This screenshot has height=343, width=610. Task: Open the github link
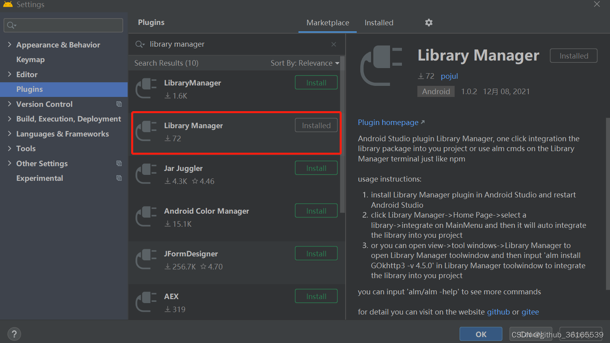pyautogui.click(x=498, y=312)
